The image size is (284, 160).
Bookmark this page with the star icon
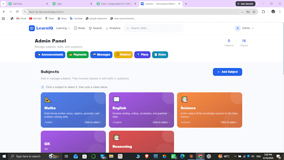(x=254, y=12)
